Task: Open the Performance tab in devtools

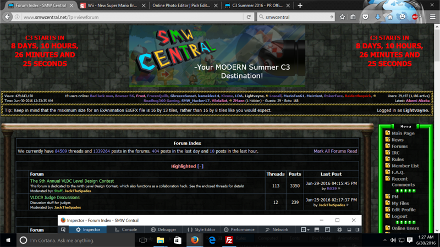Action: pyautogui.click(x=239, y=229)
